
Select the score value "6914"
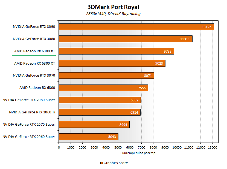(x=134, y=112)
